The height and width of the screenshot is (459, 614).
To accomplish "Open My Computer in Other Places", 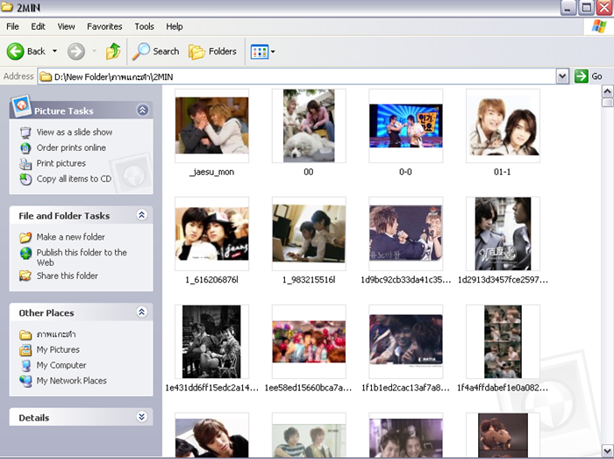I will [x=61, y=365].
